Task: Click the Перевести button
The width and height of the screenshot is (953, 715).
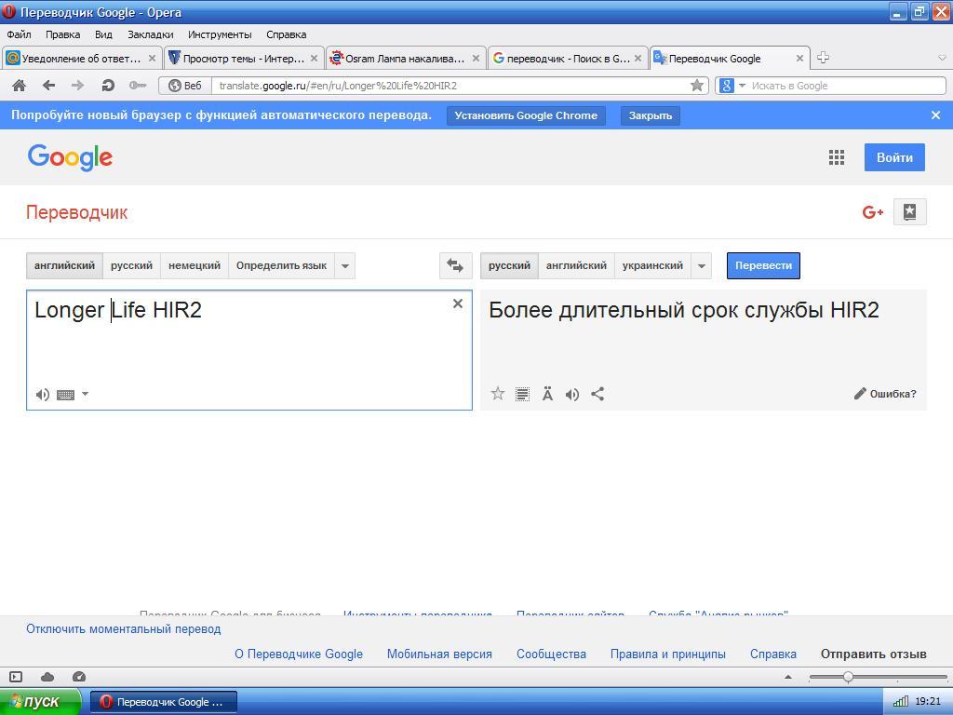Action: 763,265
